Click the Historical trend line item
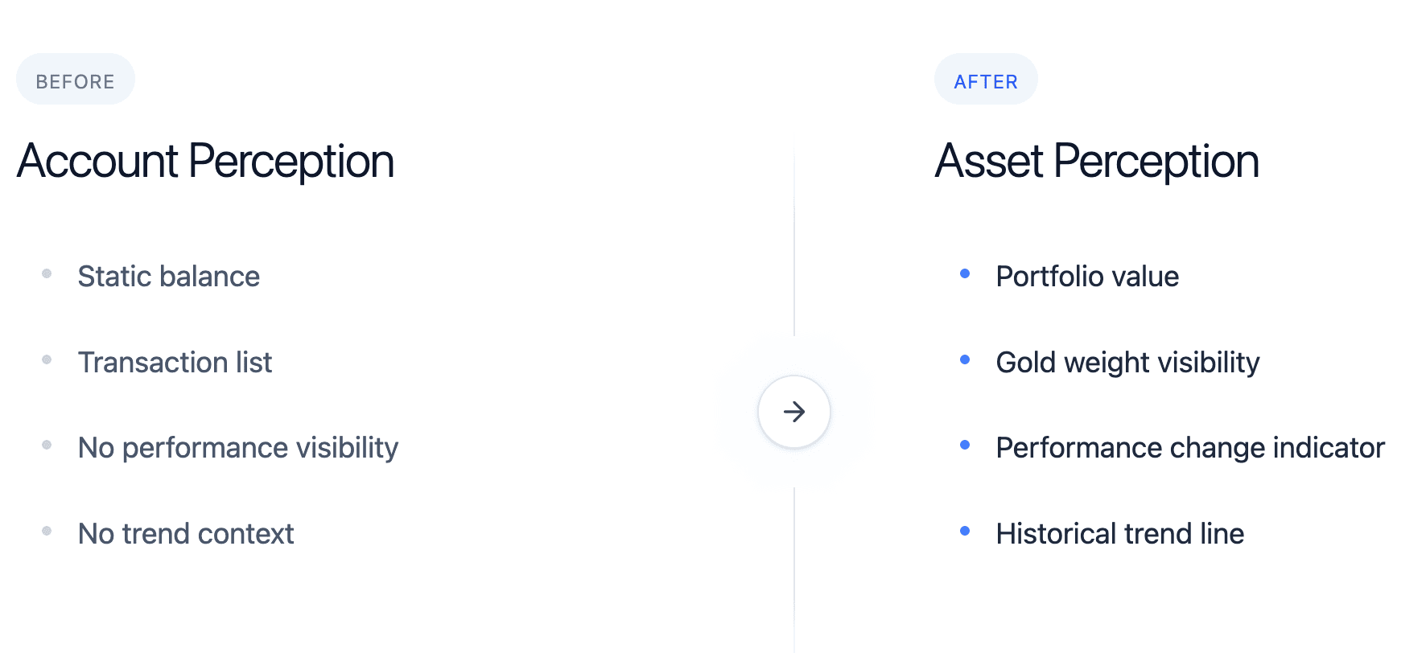Viewport: 1426px width, 653px height. point(1120,534)
